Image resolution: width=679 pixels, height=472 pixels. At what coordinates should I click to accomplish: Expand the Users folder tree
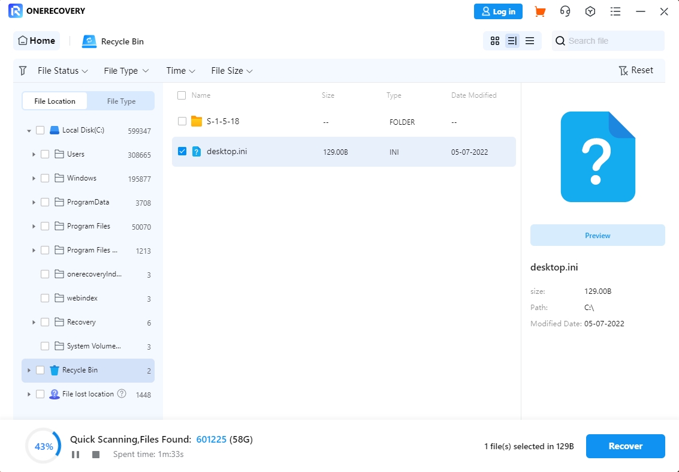pos(34,155)
